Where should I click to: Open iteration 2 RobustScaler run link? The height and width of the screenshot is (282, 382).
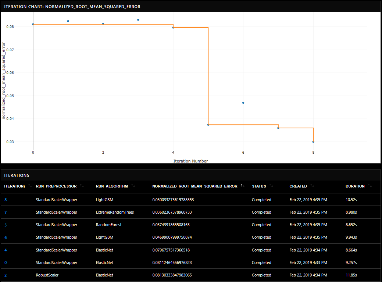tap(6, 275)
